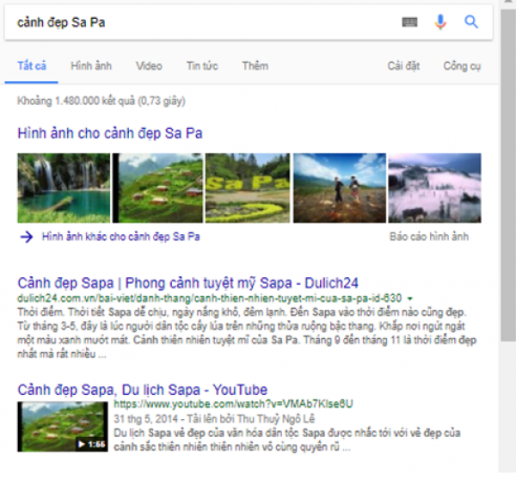Click the '31 thg 5, 2014 - Tải lên bởi' line
The image size is (516, 481).
(214, 419)
